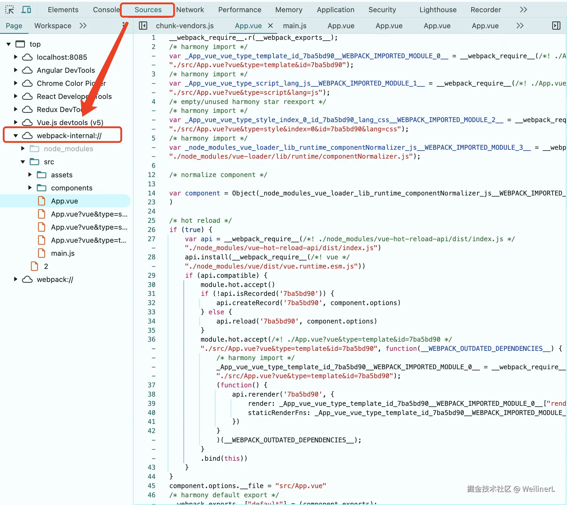This screenshot has width=567, height=505.
Task: Show more DevTools panels chevron
Action: click(523, 10)
